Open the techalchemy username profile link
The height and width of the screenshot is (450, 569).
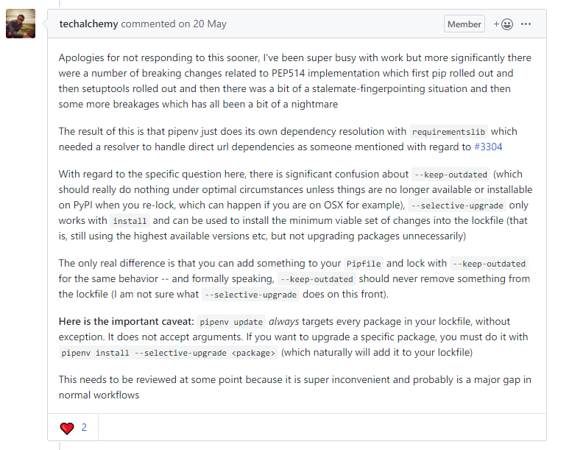click(88, 24)
